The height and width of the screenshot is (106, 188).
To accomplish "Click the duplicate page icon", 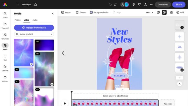I will [x=158, y=12].
